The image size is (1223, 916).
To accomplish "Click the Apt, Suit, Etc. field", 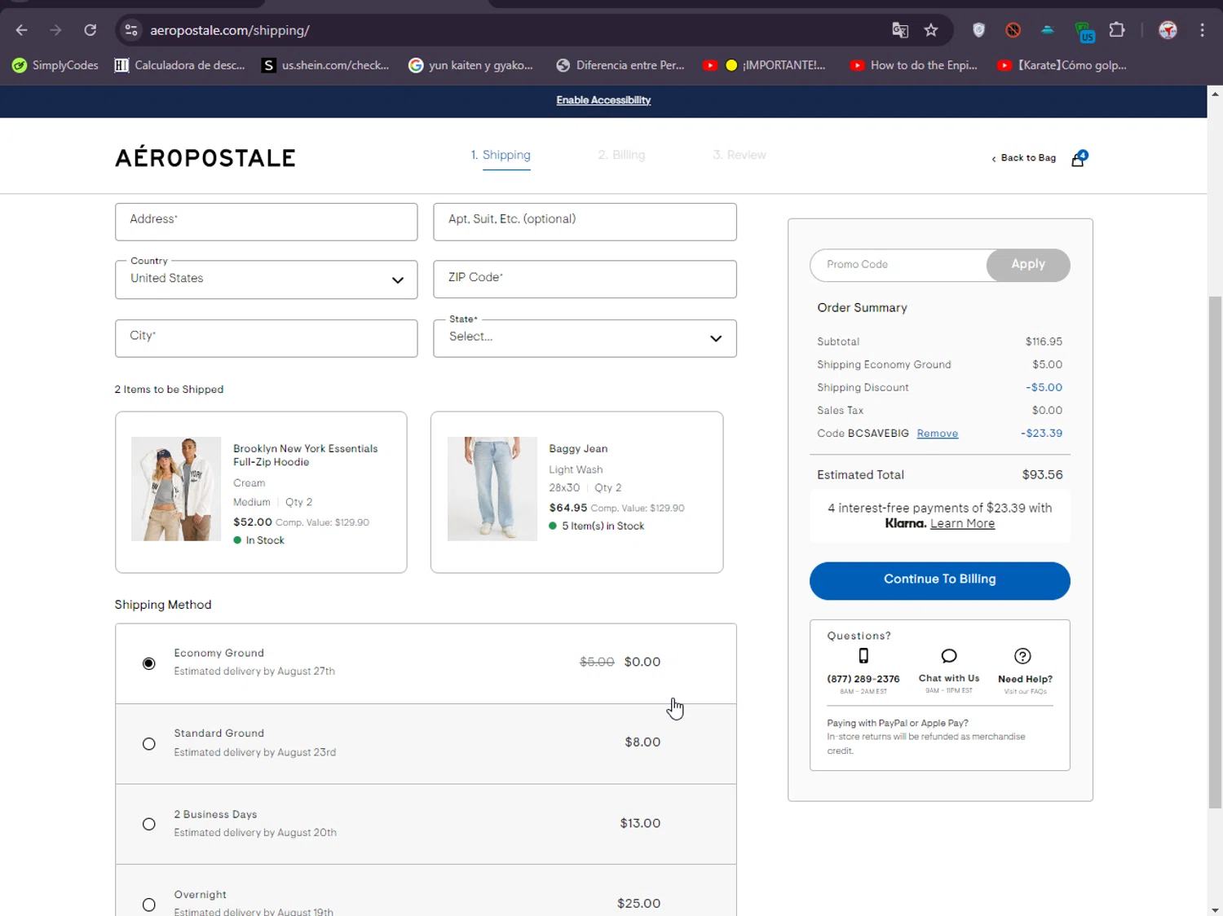I will point(585,222).
